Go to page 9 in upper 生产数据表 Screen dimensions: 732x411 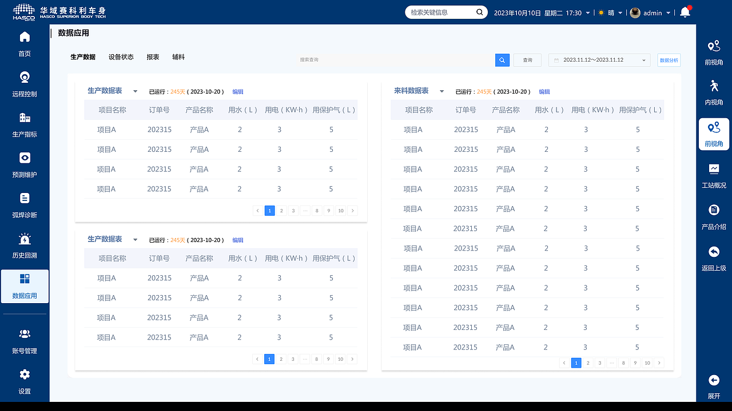pos(329,211)
